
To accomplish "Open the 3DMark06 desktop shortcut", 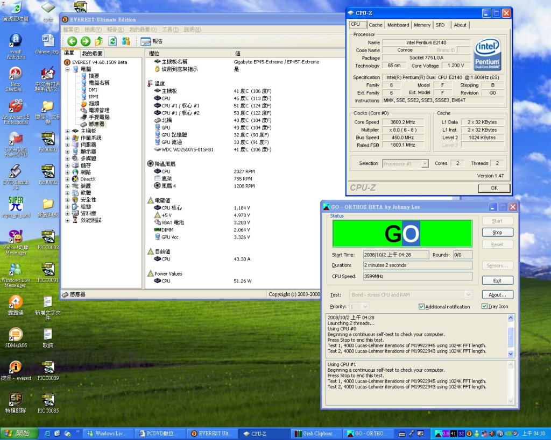I will coord(16,337).
